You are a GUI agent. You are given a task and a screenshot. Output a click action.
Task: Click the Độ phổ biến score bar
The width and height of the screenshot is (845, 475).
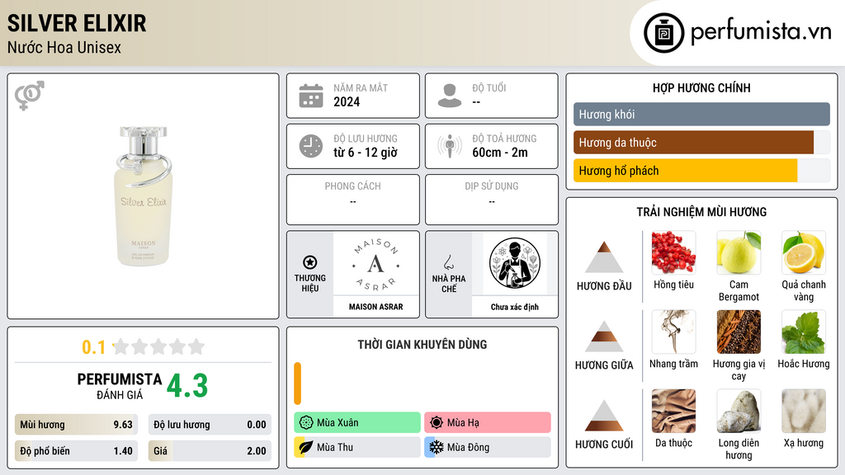(x=76, y=451)
